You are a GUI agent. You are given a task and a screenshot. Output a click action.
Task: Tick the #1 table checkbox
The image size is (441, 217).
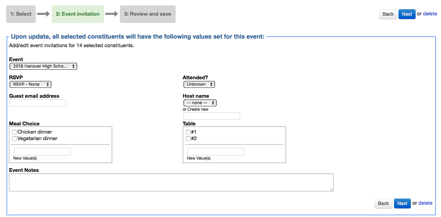[188, 132]
